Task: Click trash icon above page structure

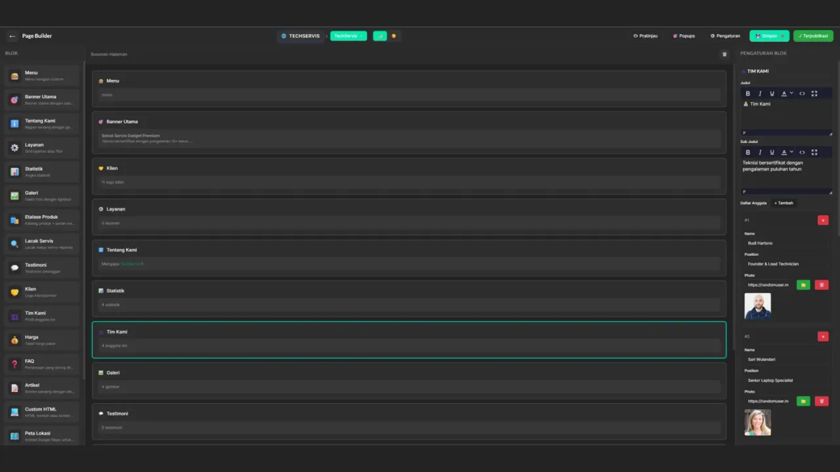Action: 724,54
